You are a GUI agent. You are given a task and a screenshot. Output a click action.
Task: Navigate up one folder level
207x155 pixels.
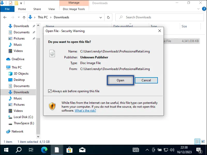click(24, 17)
